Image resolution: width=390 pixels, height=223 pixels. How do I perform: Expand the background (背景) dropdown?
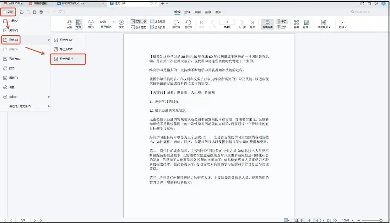(306, 24)
